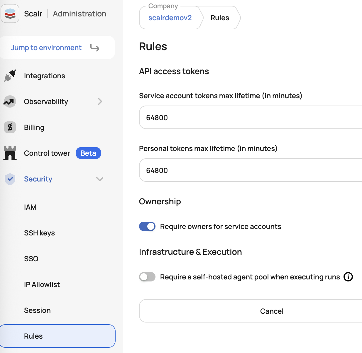Click the Scalr logo icon
The height and width of the screenshot is (353, 362).
coord(10,13)
